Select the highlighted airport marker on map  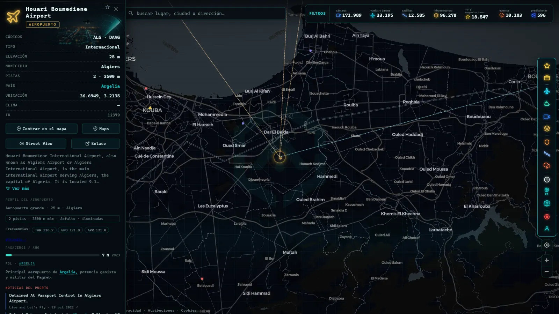tap(279, 157)
